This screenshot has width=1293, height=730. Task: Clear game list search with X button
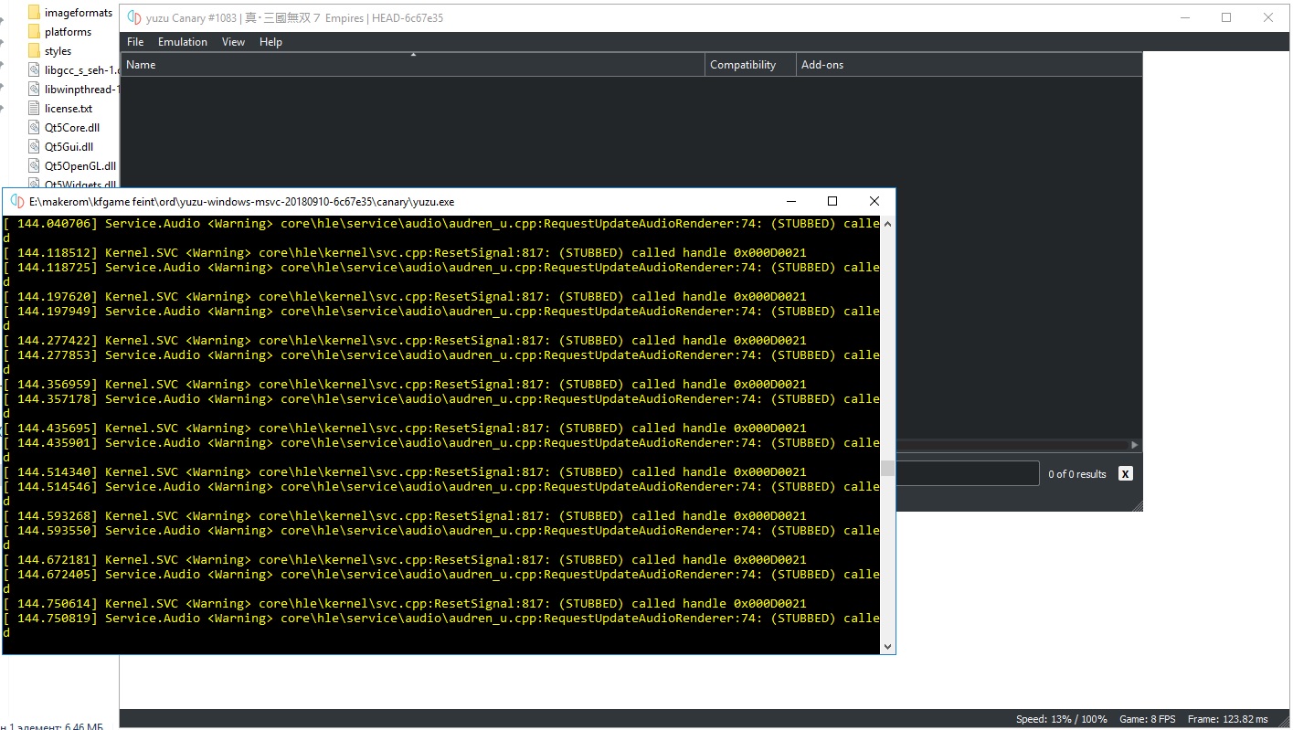(x=1126, y=473)
